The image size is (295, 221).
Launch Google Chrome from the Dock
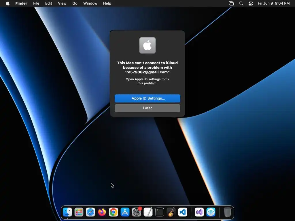point(114,212)
